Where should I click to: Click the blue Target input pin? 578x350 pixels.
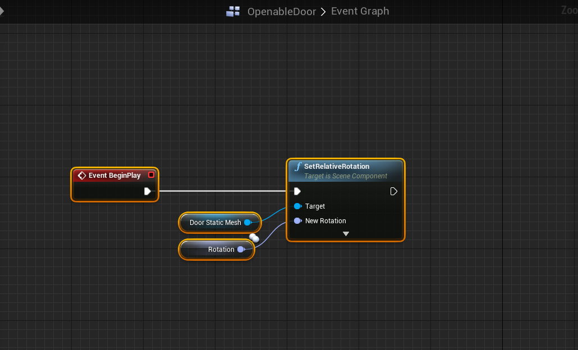click(x=297, y=206)
